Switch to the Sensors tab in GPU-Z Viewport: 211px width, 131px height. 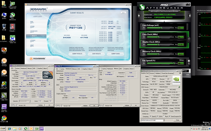click(x=152, y=73)
